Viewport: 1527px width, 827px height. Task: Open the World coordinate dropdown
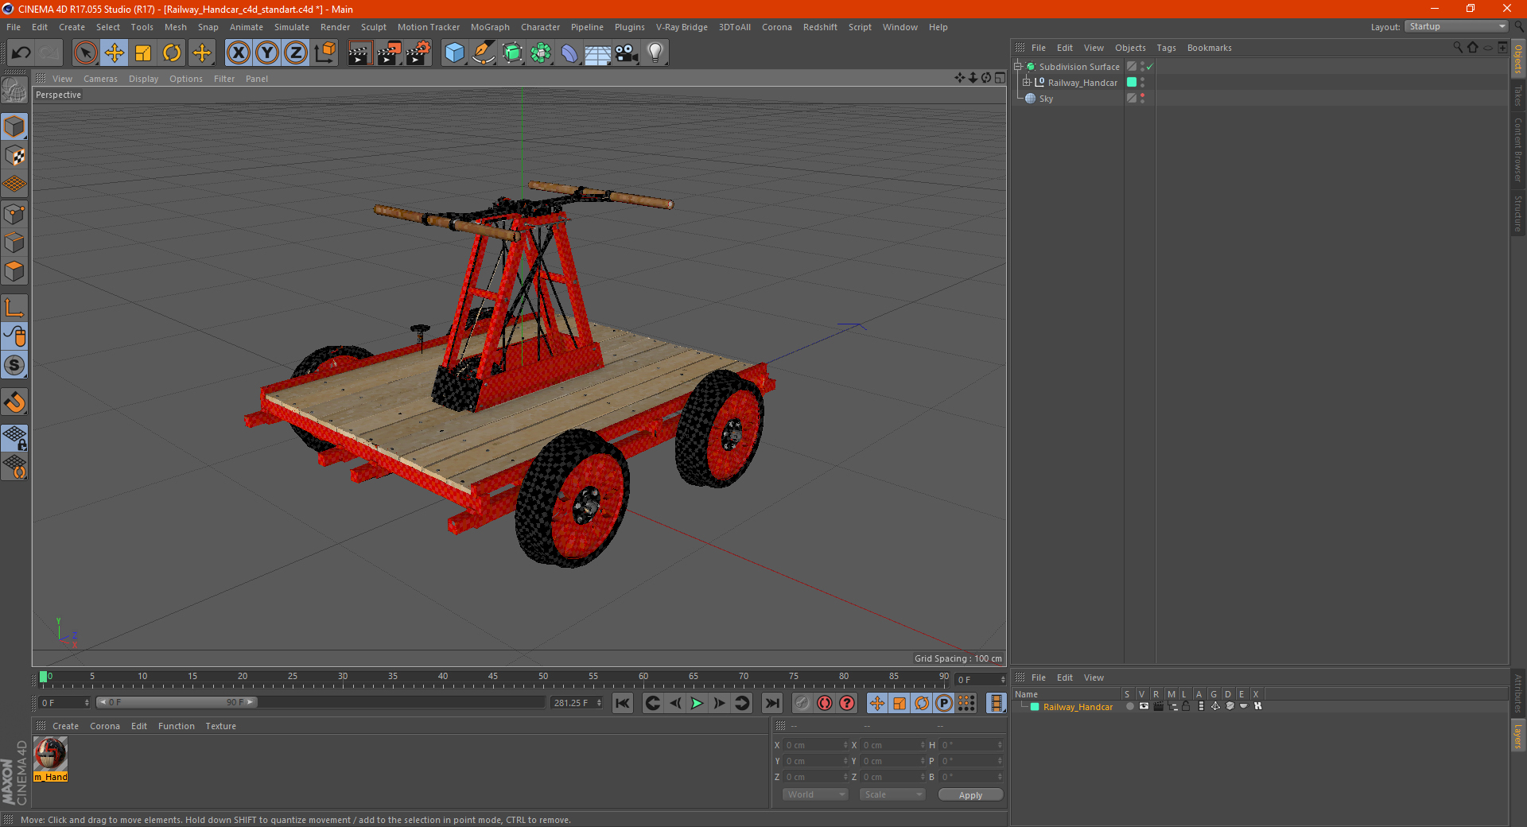pyautogui.click(x=815, y=794)
